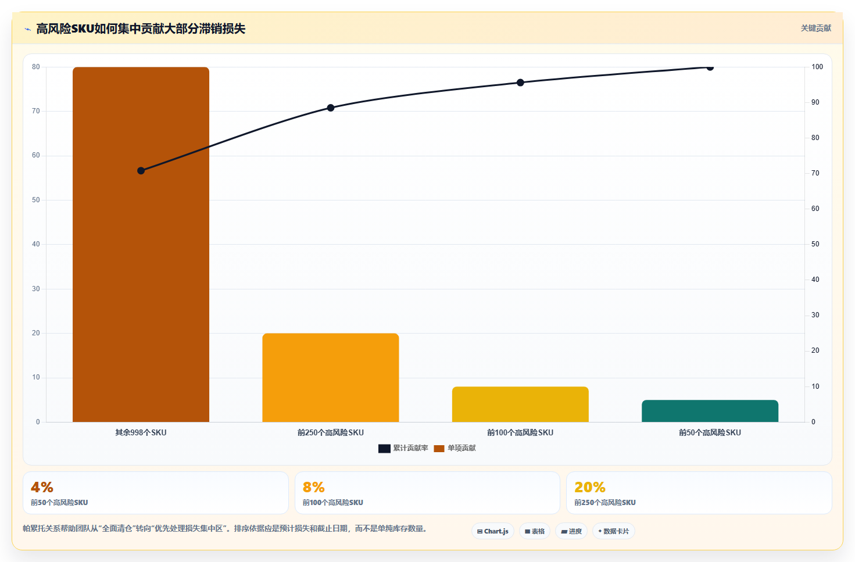Click the trend icon beside the chart title
Image resolution: width=855 pixels, height=562 pixels.
pos(27,29)
